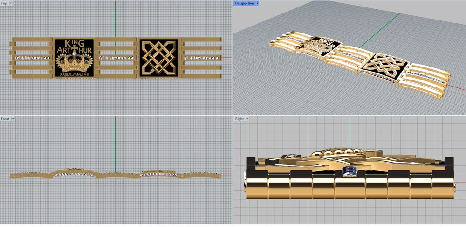Select the Roman numeral inscription under the crown
This screenshot has width=466, height=227.
(74, 74)
